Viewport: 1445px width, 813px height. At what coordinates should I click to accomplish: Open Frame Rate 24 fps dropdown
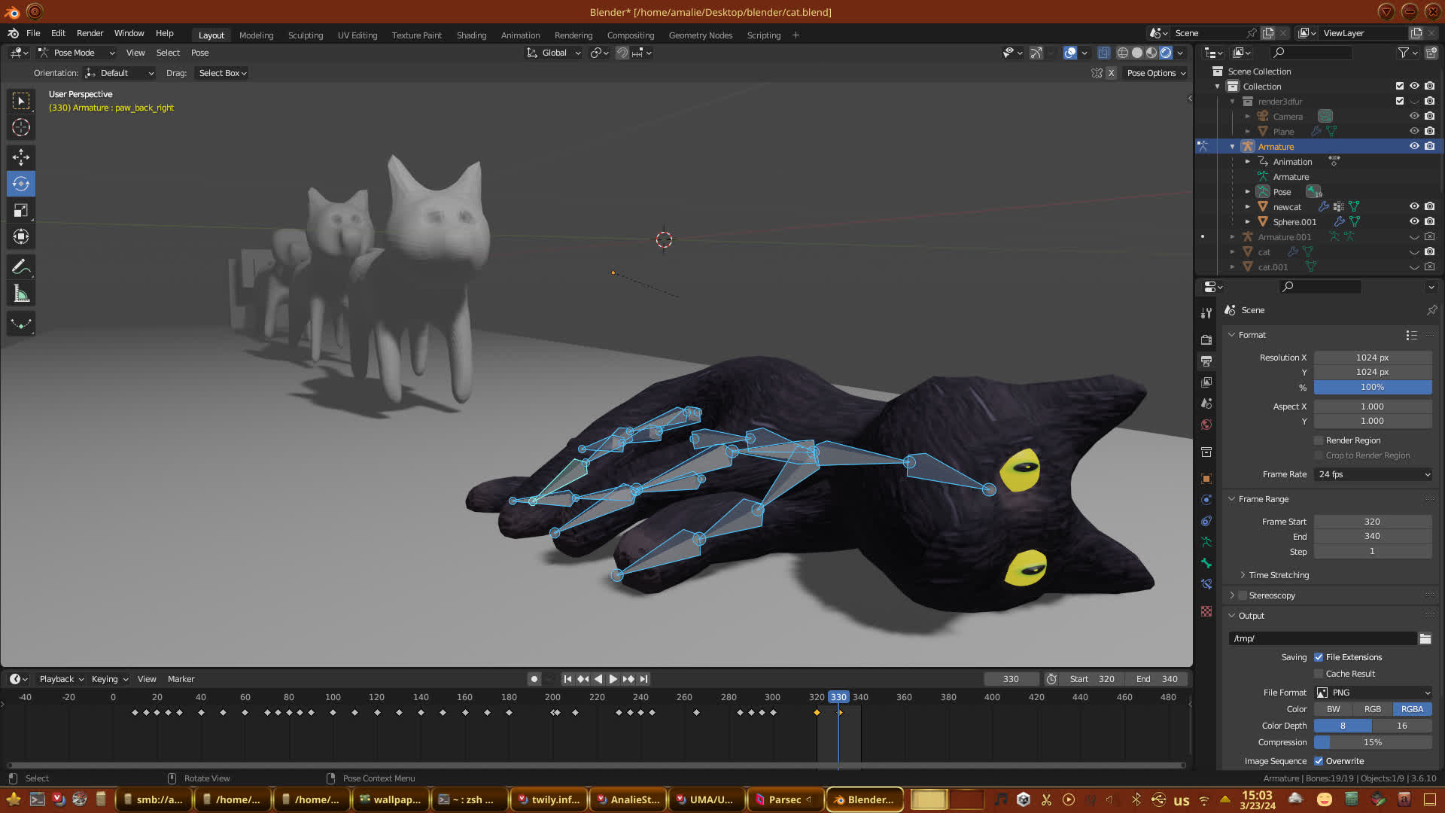(1373, 474)
